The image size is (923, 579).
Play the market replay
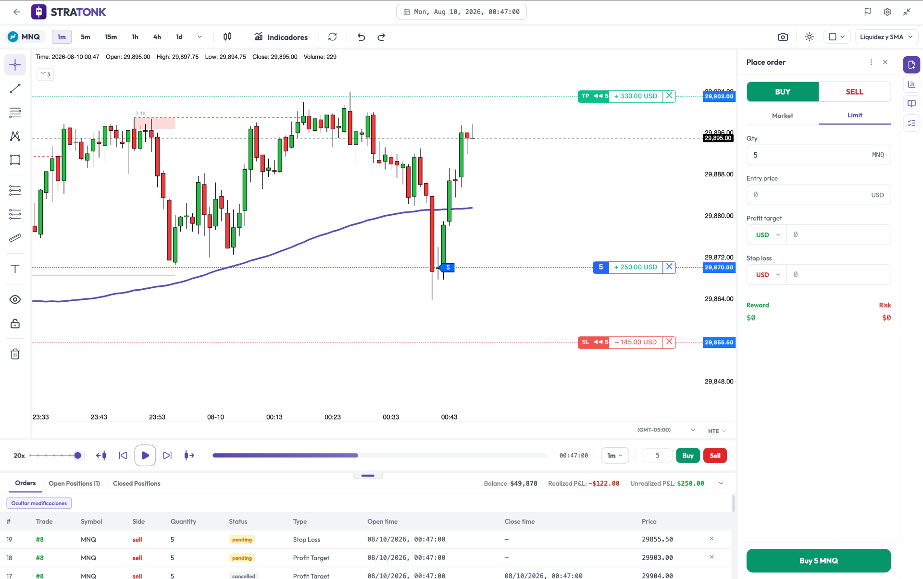click(x=145, y=456)
